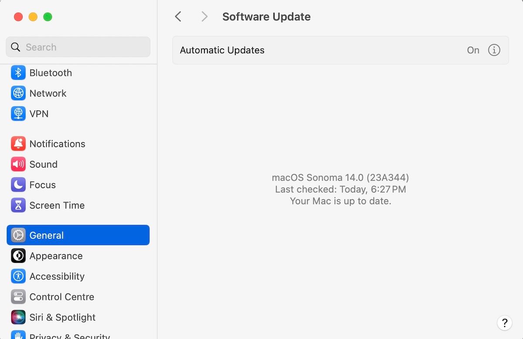Click the Siri & Spotlight icon

(x=18, y=317)
